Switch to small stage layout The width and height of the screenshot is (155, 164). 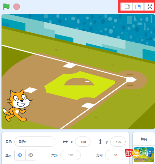[x=127, y=7]
